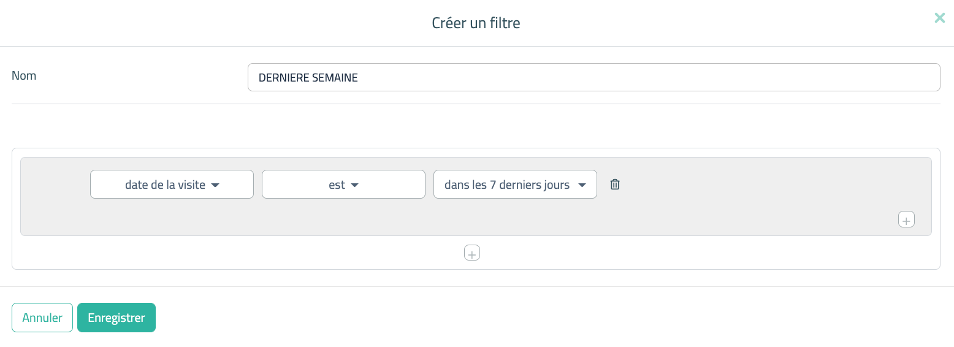The image size is (954, 347).
Task: Open the "dans les 7 derniers jours" dropdown
Action: (x=515, y=185)
